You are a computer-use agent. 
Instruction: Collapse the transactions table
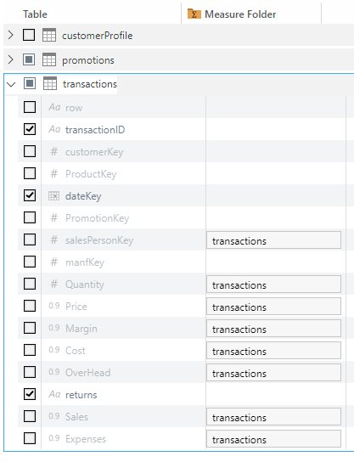(x=11, y=84)
